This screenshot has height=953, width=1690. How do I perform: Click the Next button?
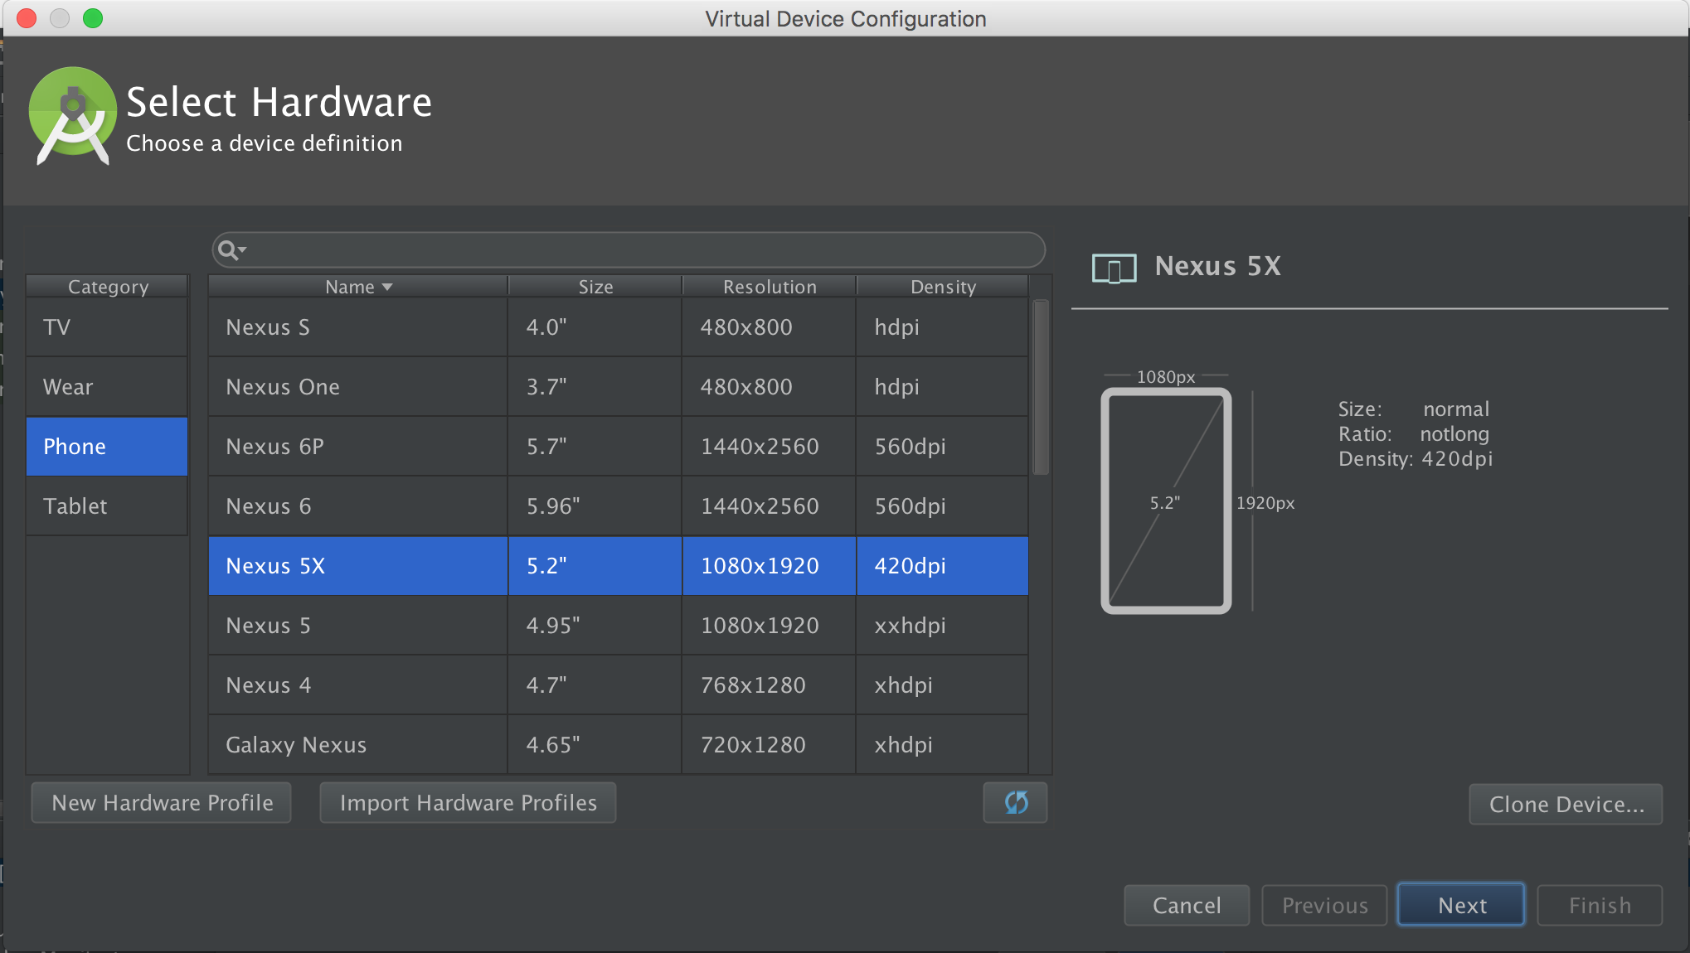pos(1461,905)
